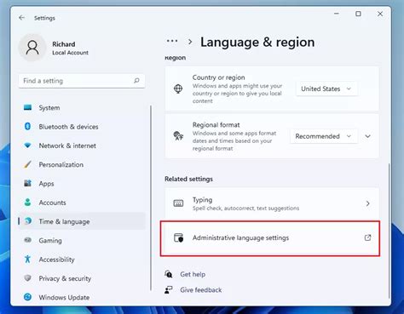Open Bluetooth & devices category
The image size is (404, 314).
click(82, 127)
